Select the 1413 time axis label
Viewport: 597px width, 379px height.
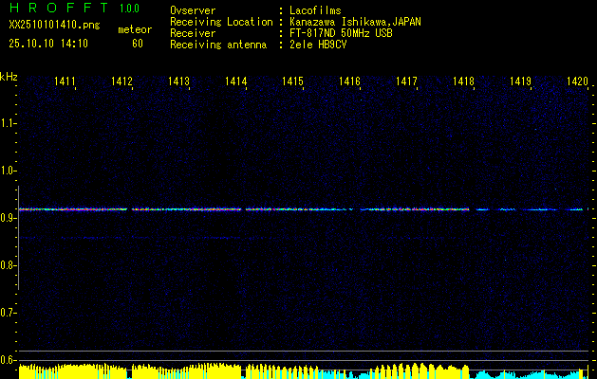tap(178, 82)
